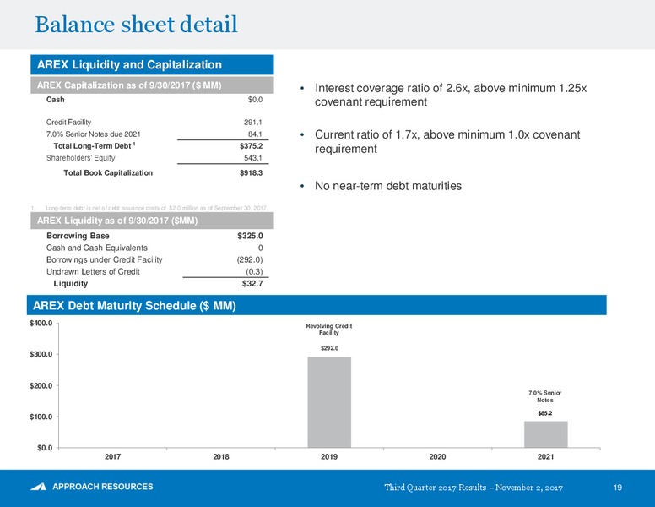
Task: Select the 2019 x-axis label
Action: 329,457
